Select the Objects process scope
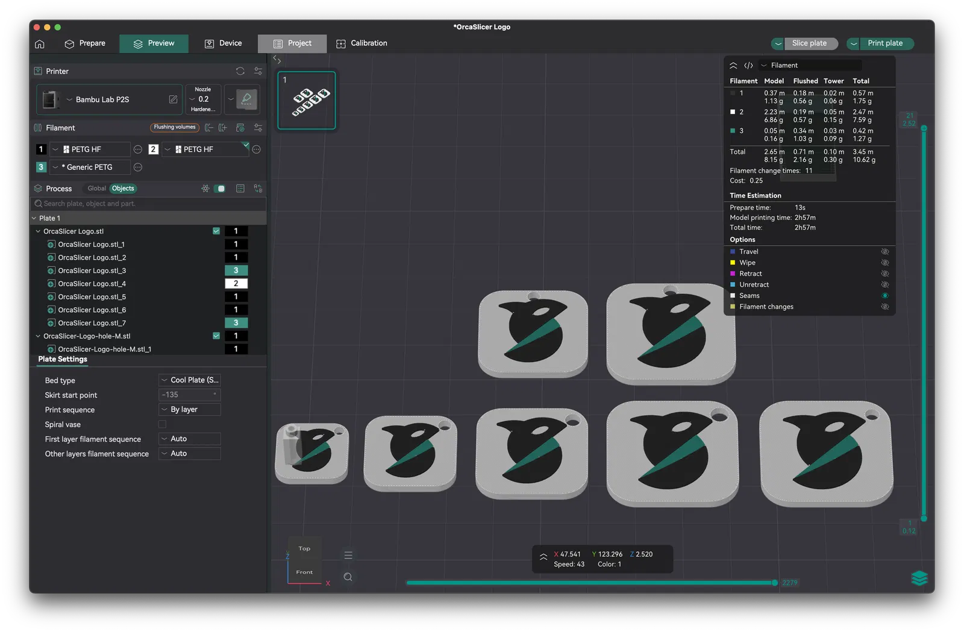 coord(123,189)
